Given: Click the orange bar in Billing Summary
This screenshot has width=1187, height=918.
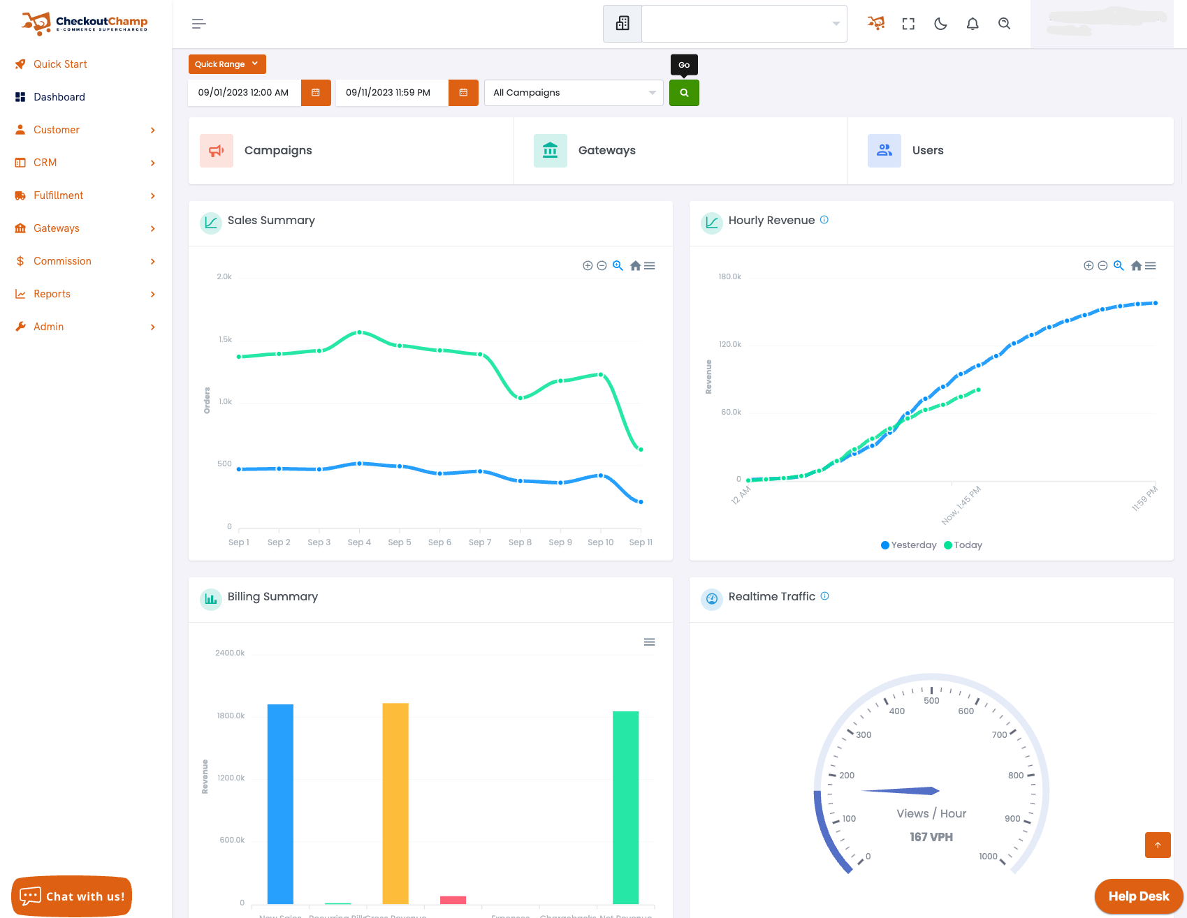Looking at the screenshot, I should coord(395,804).
